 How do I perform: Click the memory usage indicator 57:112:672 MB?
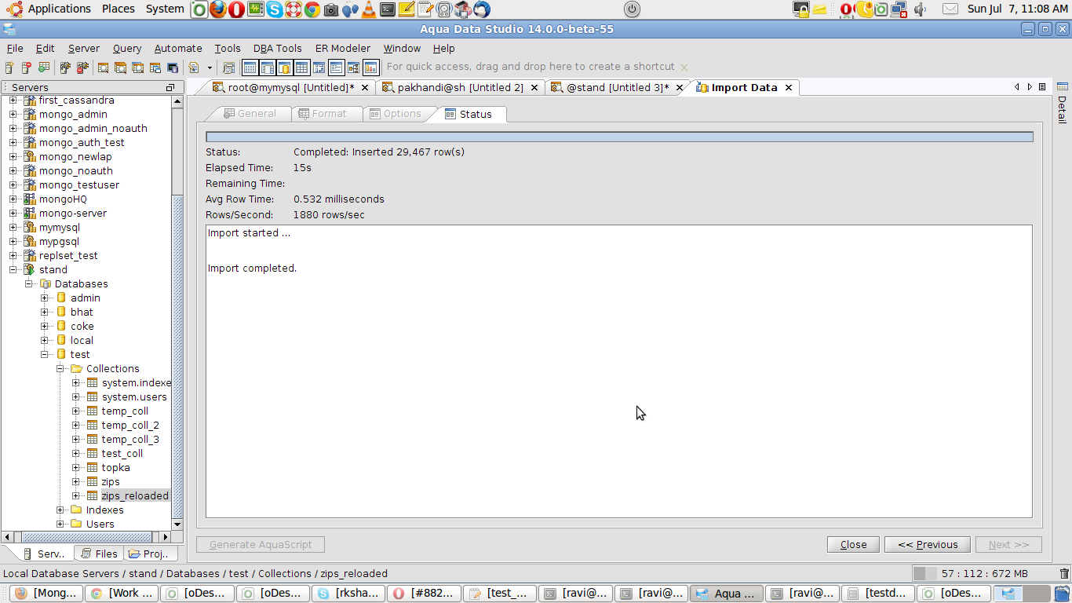pos(983,574)
